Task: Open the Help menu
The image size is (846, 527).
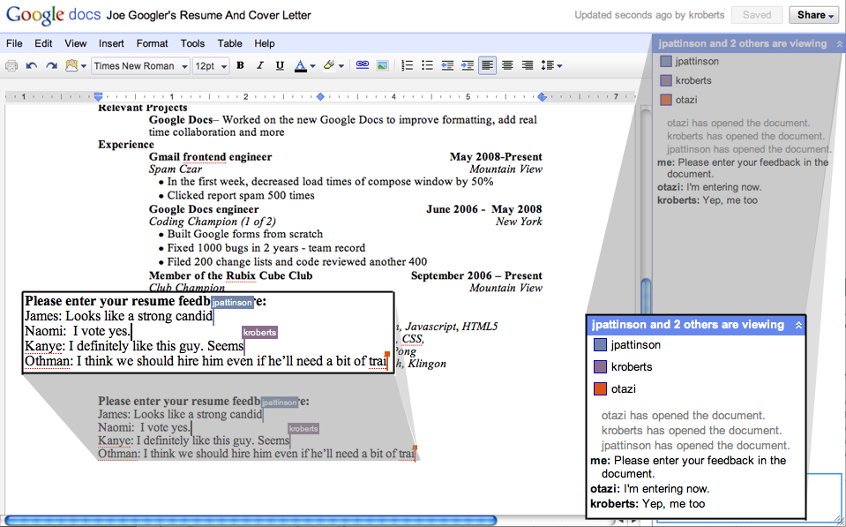Action: 265,44
